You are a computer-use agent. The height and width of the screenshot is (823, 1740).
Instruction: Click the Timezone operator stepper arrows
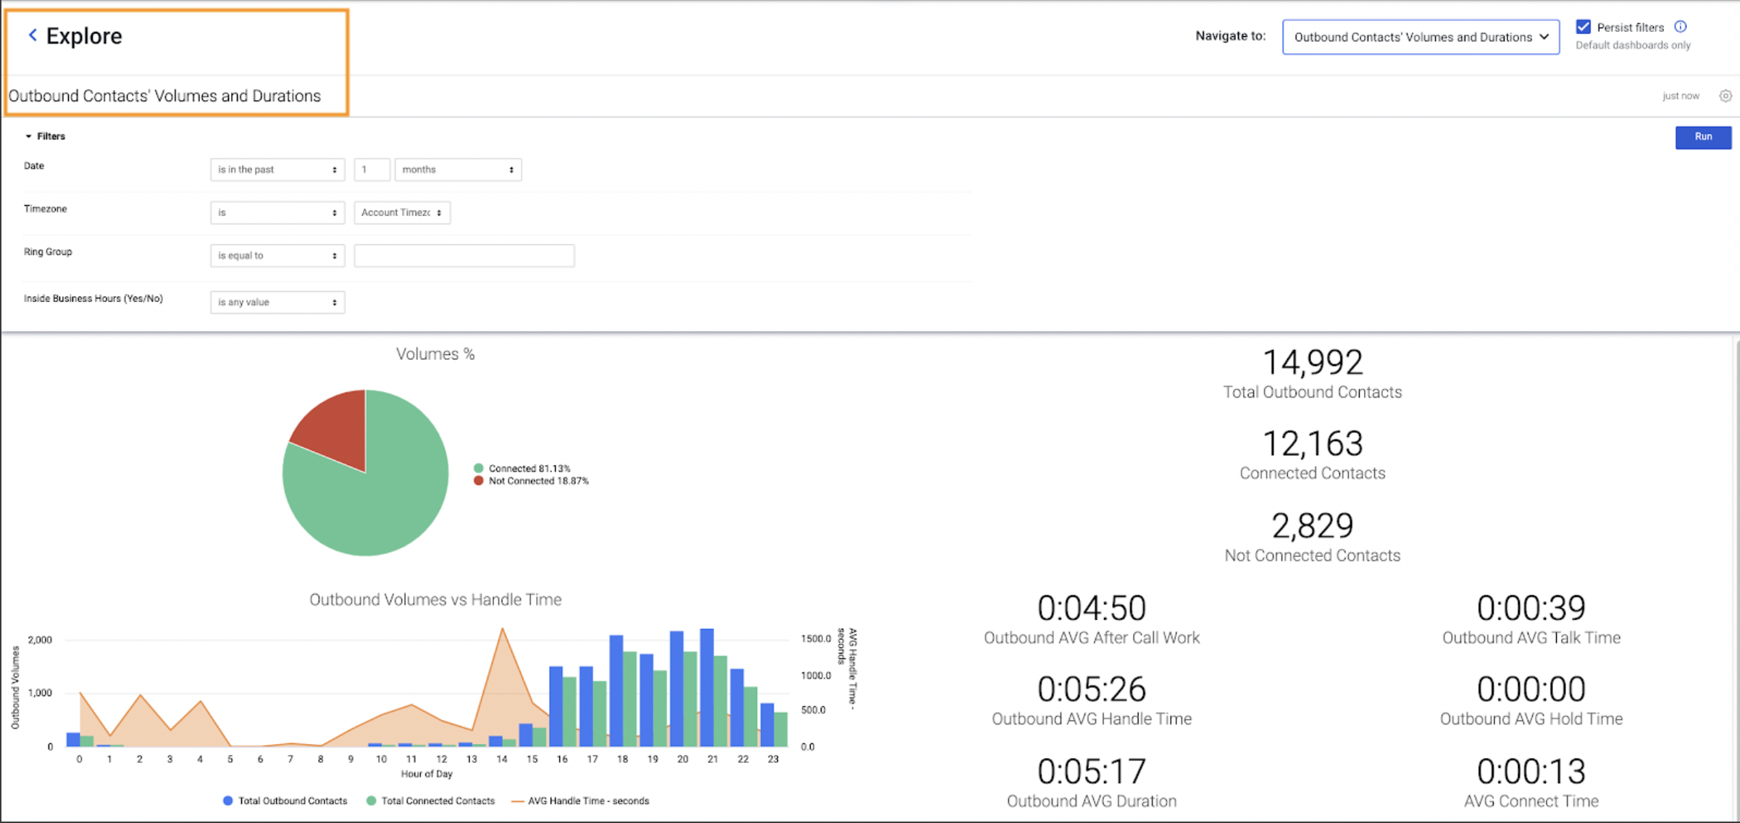(x=335, y=212)
